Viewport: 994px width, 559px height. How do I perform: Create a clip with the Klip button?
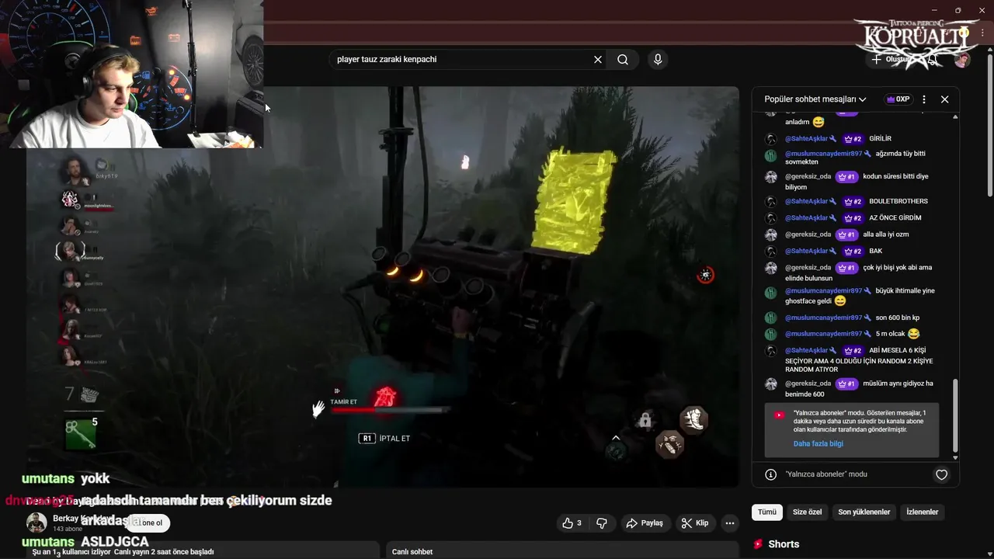694,523
